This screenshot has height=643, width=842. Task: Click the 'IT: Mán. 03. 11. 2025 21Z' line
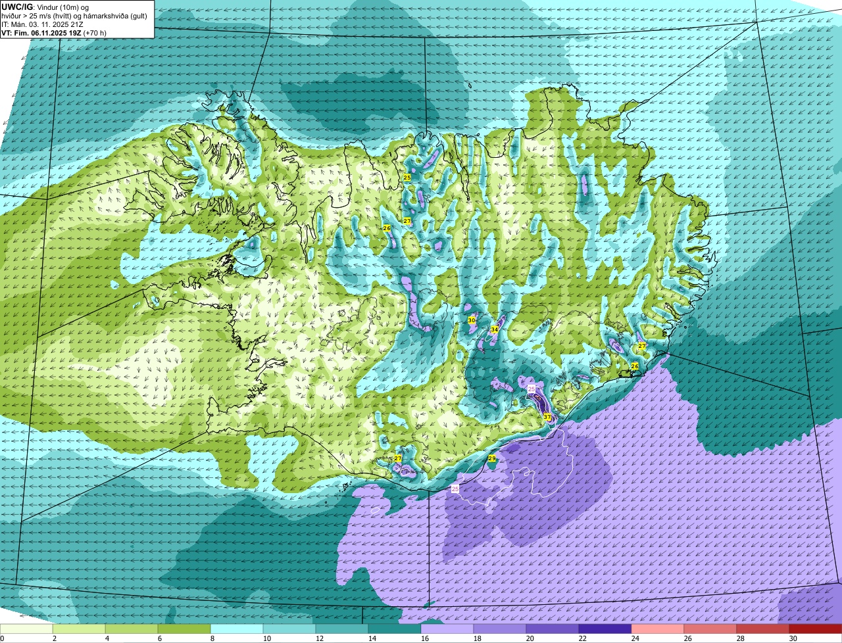[42, 24]
